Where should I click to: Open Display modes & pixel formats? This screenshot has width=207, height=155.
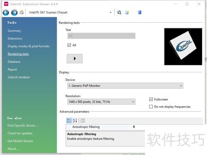point(29,46)
